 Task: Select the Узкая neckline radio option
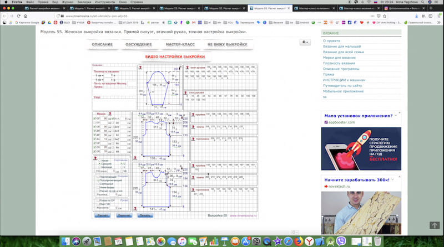(x=99, y=161)
